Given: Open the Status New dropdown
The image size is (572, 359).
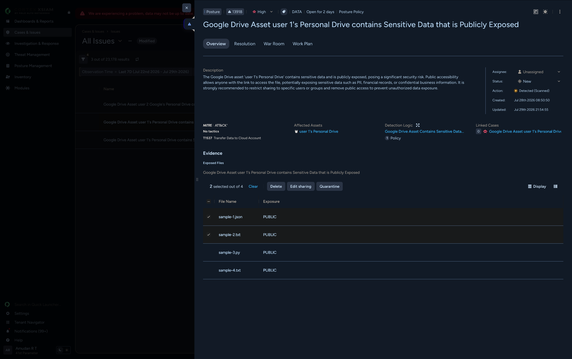Looking at the screenshot, I should 539,81.
